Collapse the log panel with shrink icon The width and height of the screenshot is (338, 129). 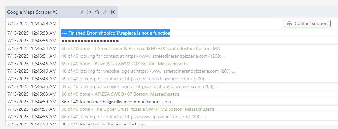point(113,12)
